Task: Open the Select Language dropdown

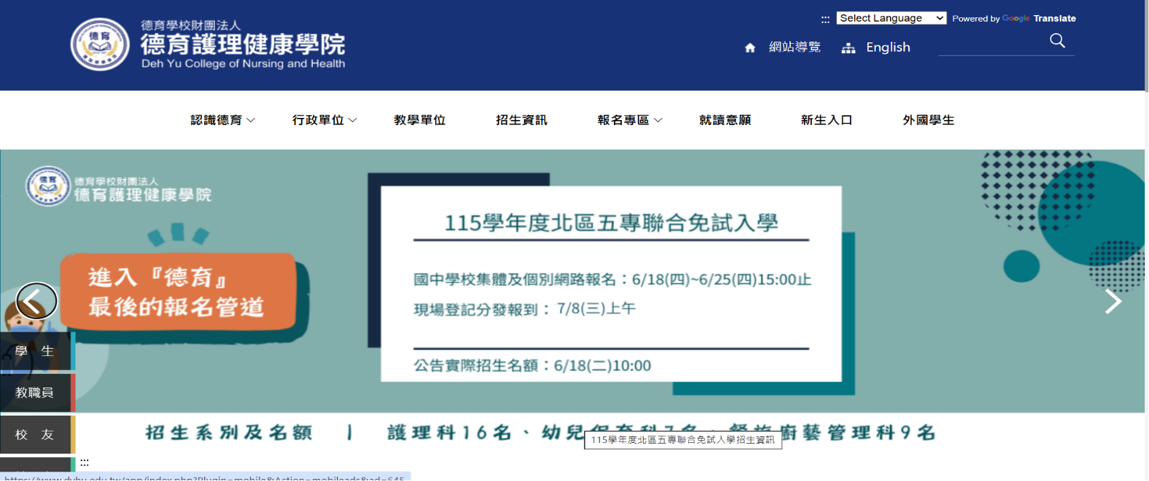Action: point(891,18)
